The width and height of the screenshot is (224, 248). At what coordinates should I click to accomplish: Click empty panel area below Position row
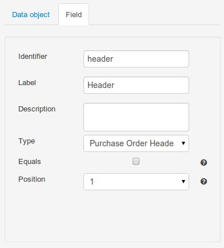(x=113, y=215)
